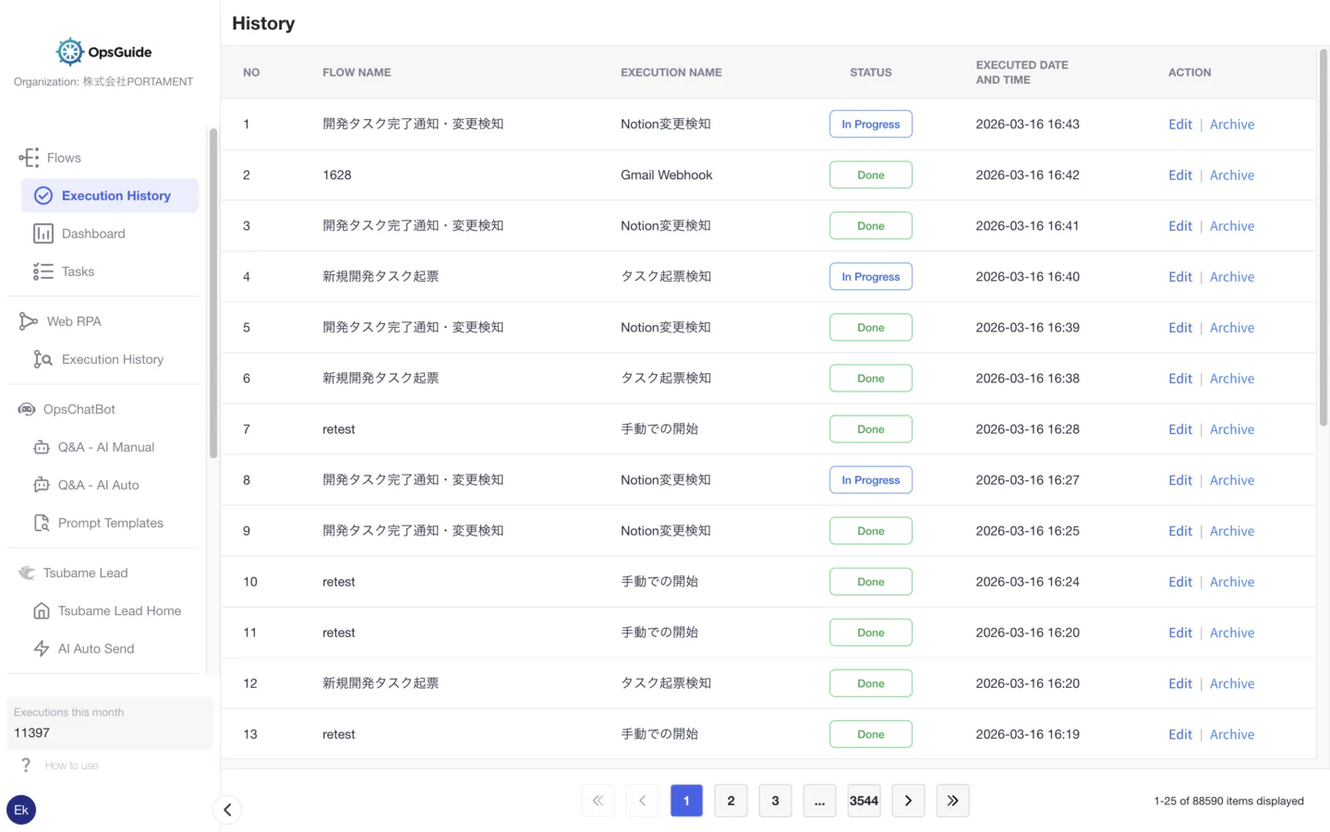Collapse the sidebar with the left chevron
Screen dimensions: 1330x832
tap(227, 809)
